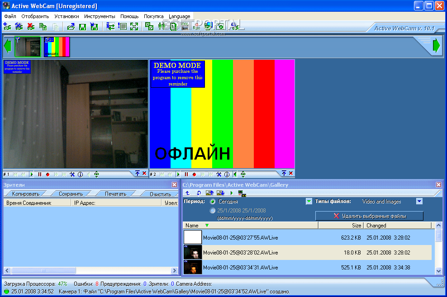
Task: Switch to full screen with expand-arrows icon
Action: [x=134, y=27]
